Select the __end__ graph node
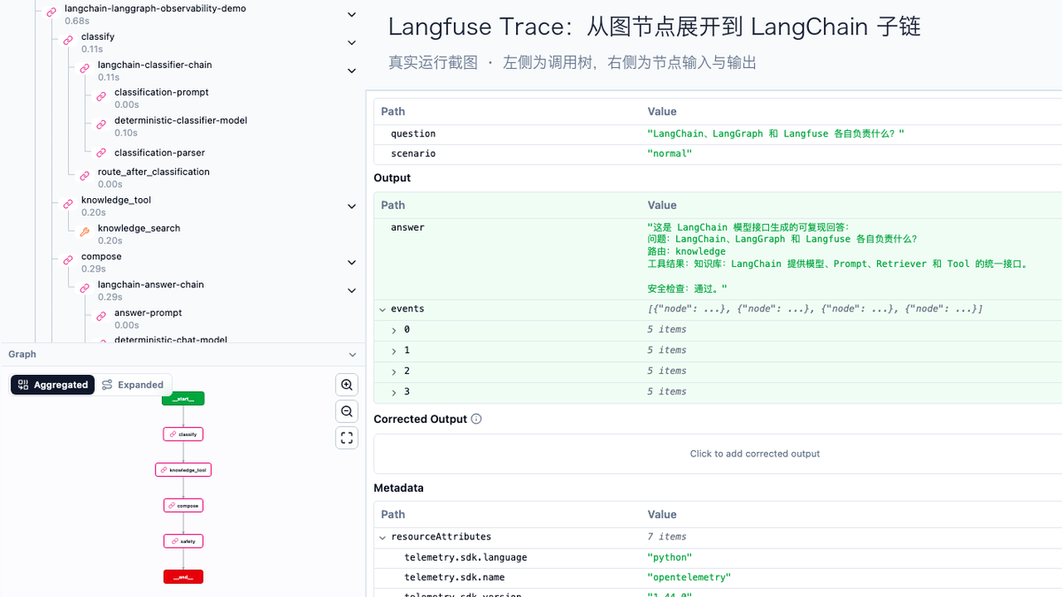 [x=183, y=577]
